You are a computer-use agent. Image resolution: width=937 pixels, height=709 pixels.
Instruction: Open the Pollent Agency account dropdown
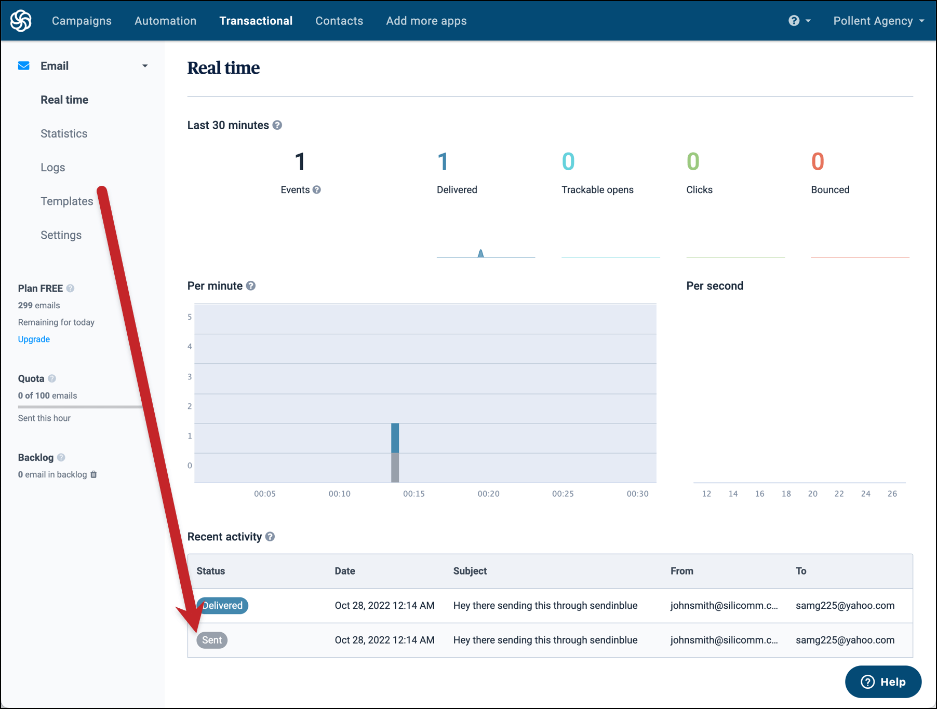tap(879, 21)
